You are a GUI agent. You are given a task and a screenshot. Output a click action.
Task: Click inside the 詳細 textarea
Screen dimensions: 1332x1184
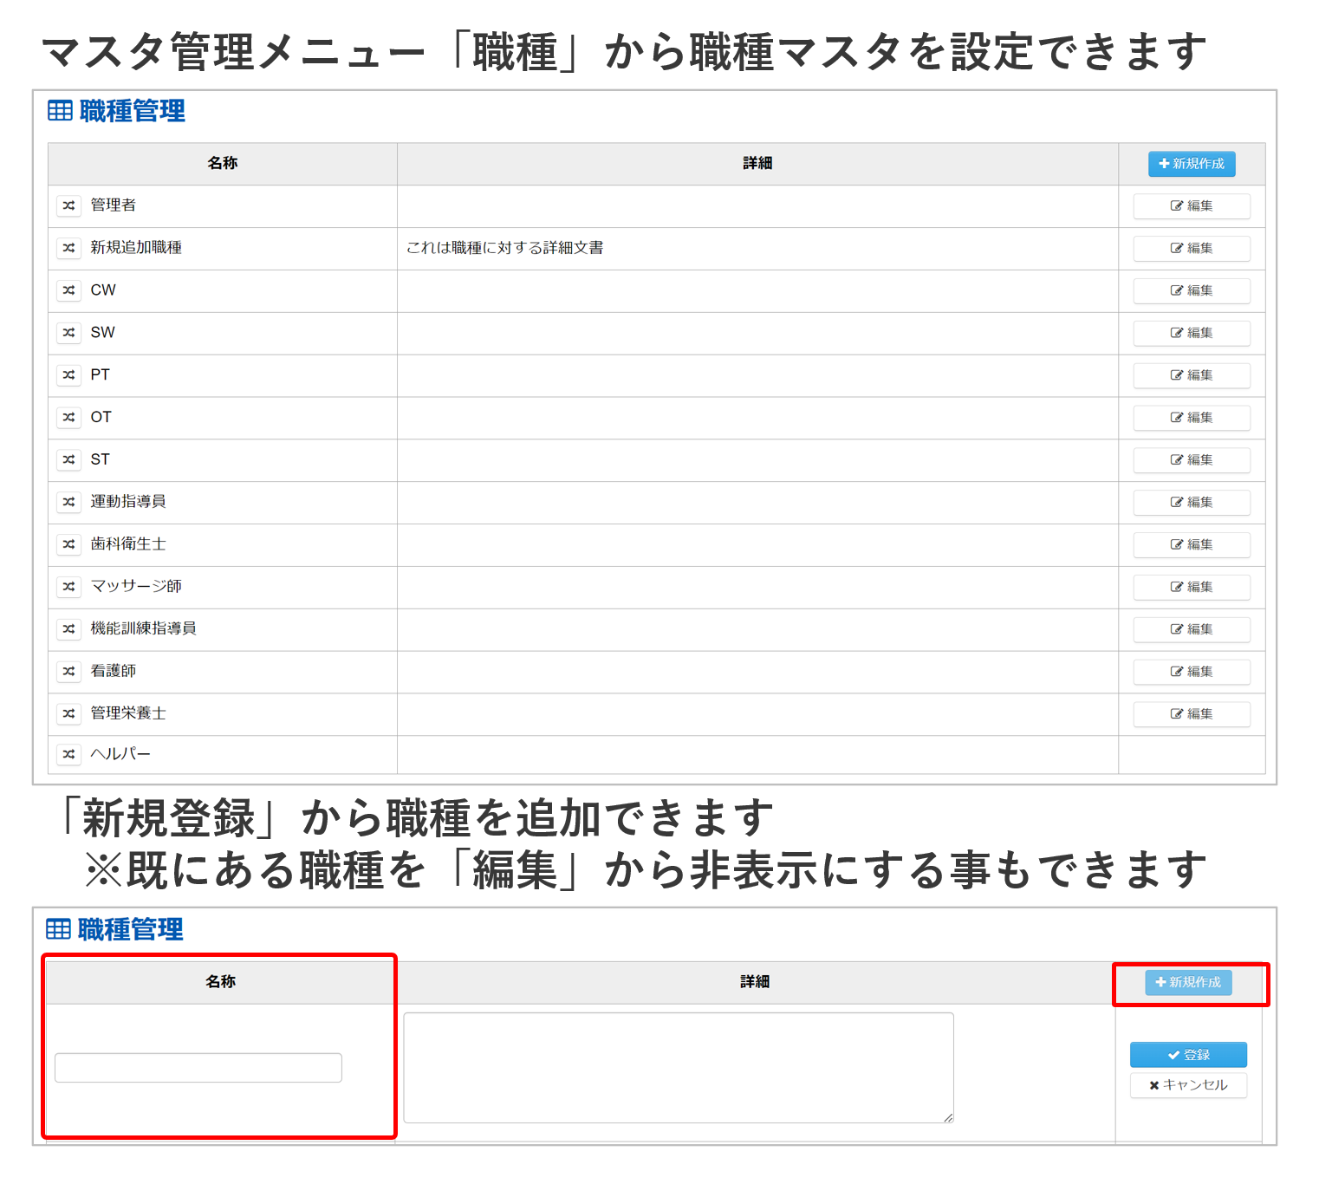click(678, 1068)
